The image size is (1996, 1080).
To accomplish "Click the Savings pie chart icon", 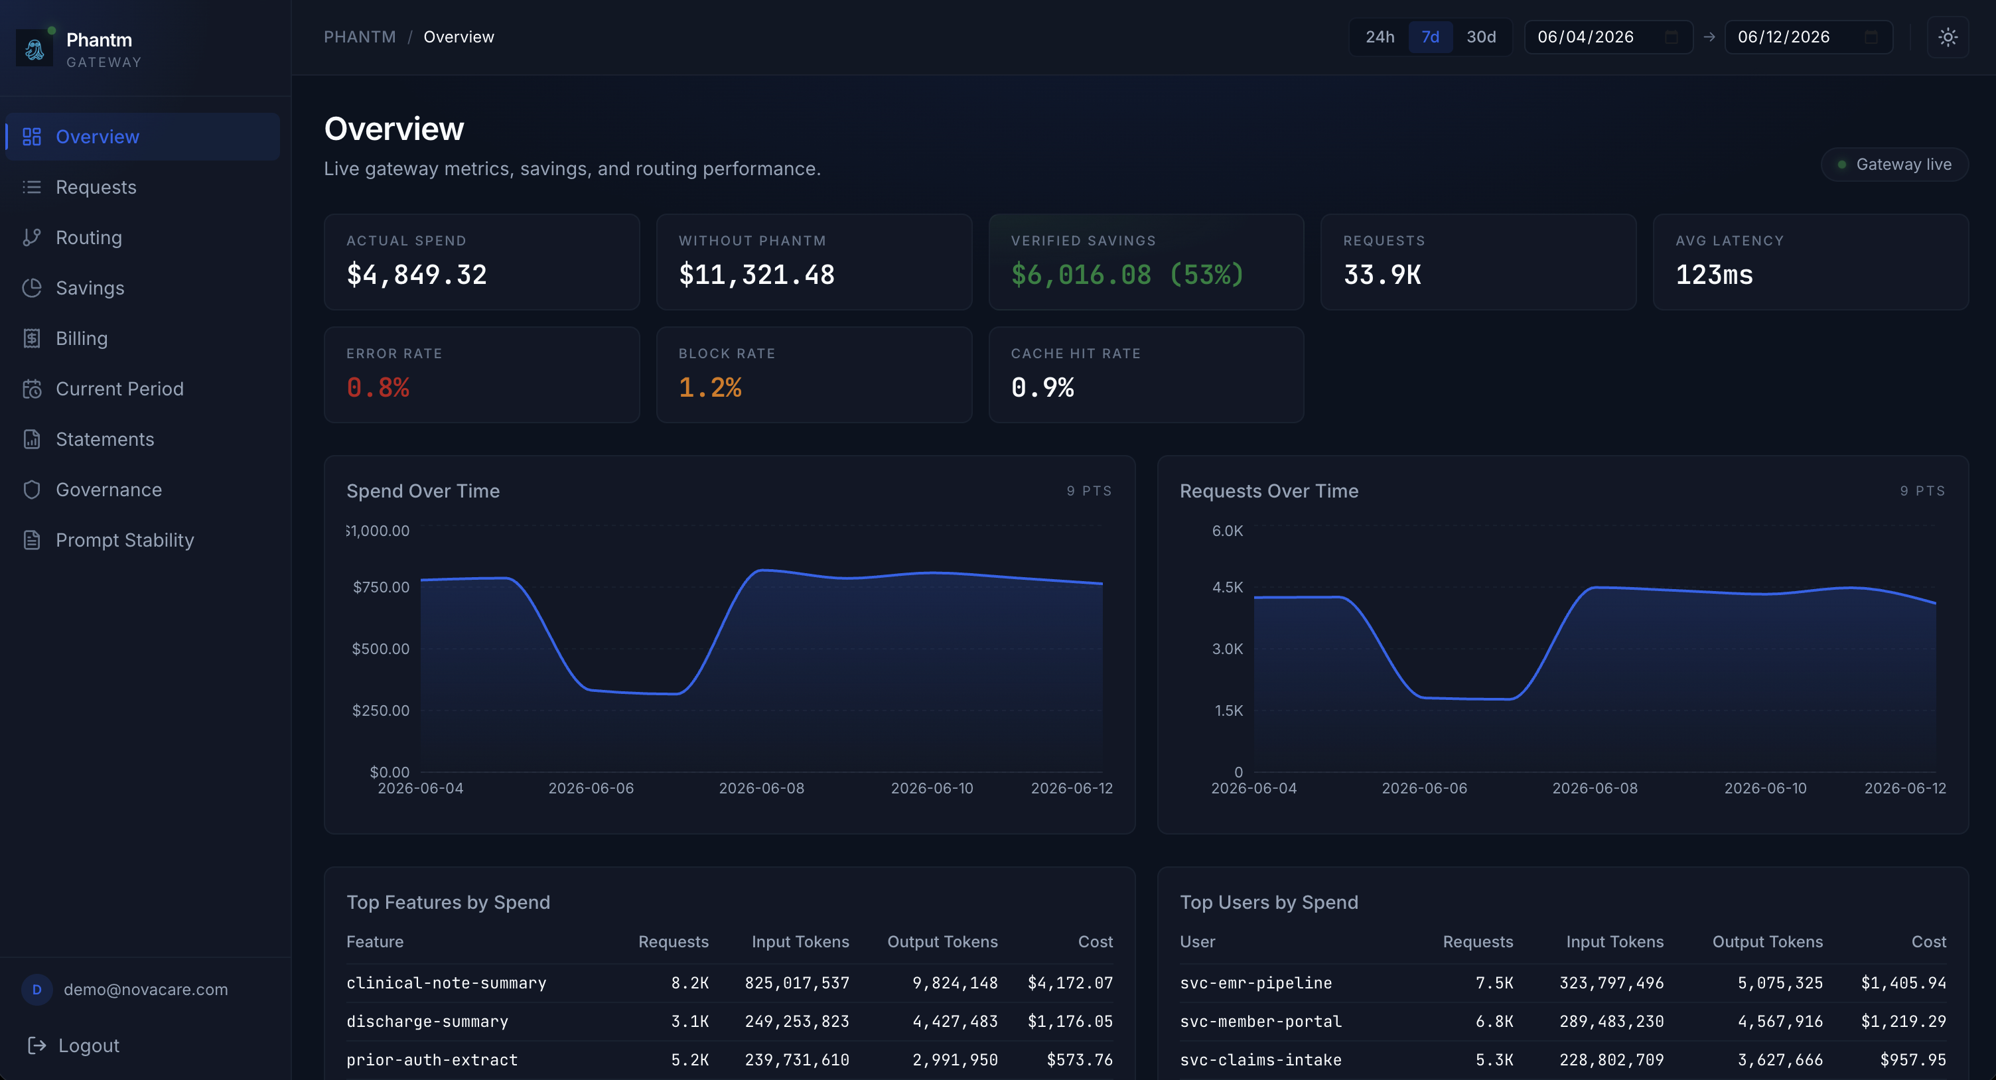I will pyautogui.click(x=32, y=287).
